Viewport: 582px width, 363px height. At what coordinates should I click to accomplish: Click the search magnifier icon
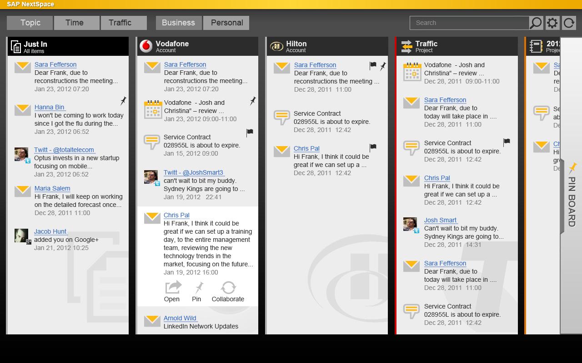[x=536, y=23]
